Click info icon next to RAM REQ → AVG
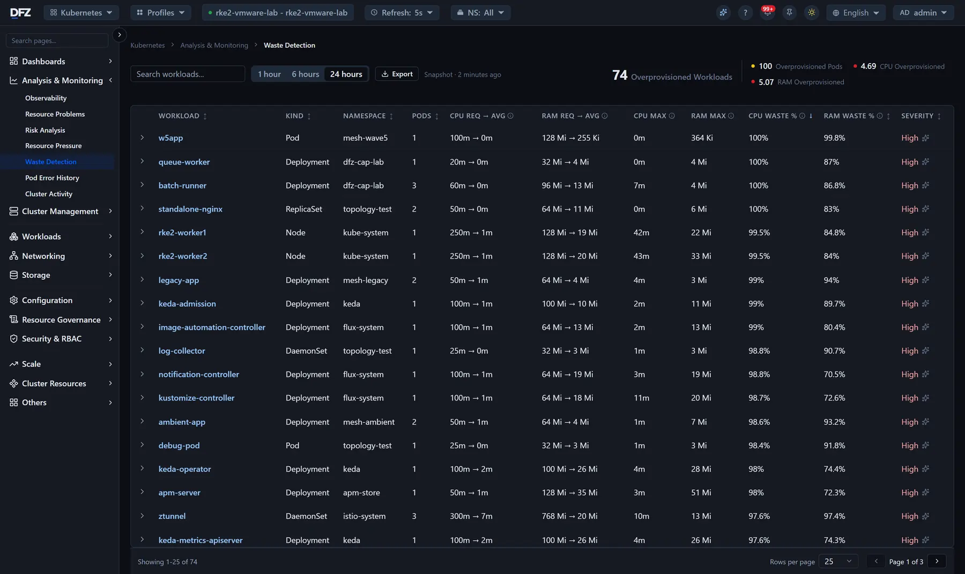The image size is (965, 574). (605, 116)
